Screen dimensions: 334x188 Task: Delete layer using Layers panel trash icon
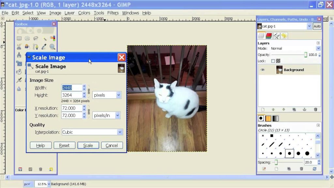(x=315, y=110)
